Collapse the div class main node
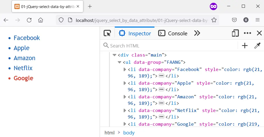 tap(114, 55)
